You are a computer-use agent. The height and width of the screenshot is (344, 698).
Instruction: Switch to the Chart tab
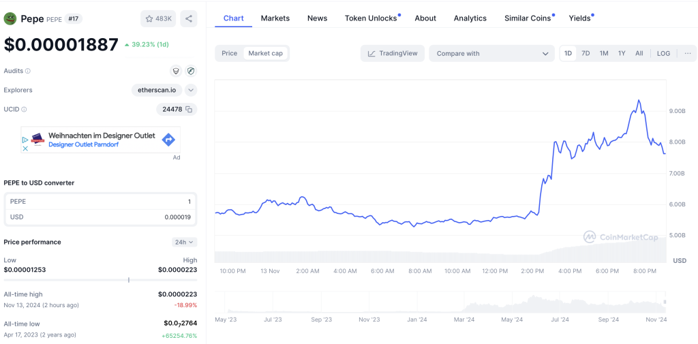point(233,18)
